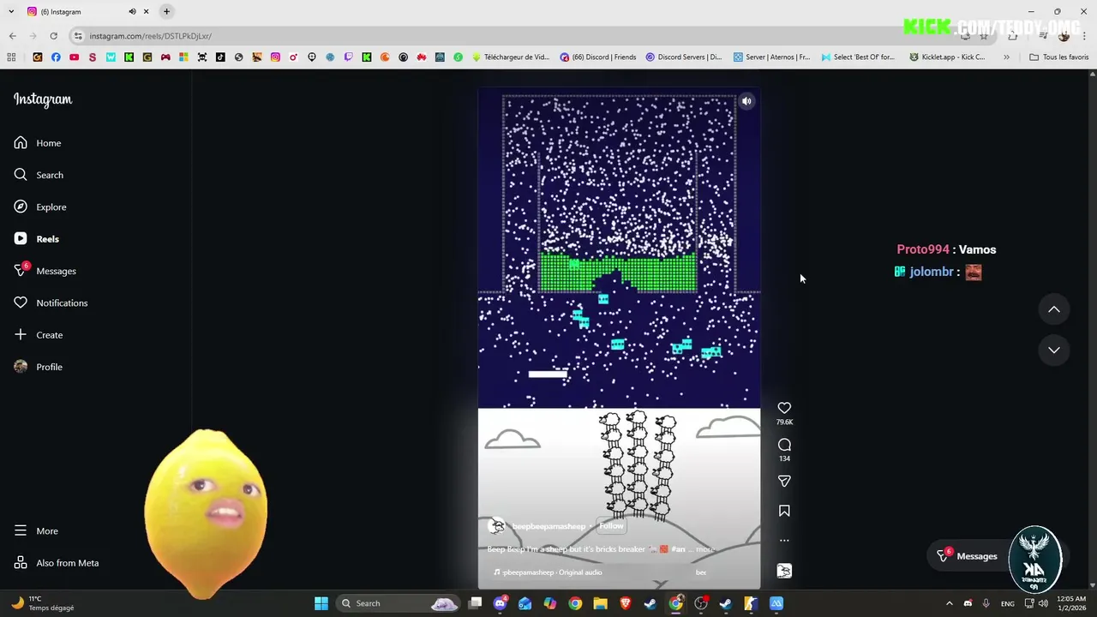
Task: Open the Windows Start menu
Action: pyautogui.click(x=321, y=603)
